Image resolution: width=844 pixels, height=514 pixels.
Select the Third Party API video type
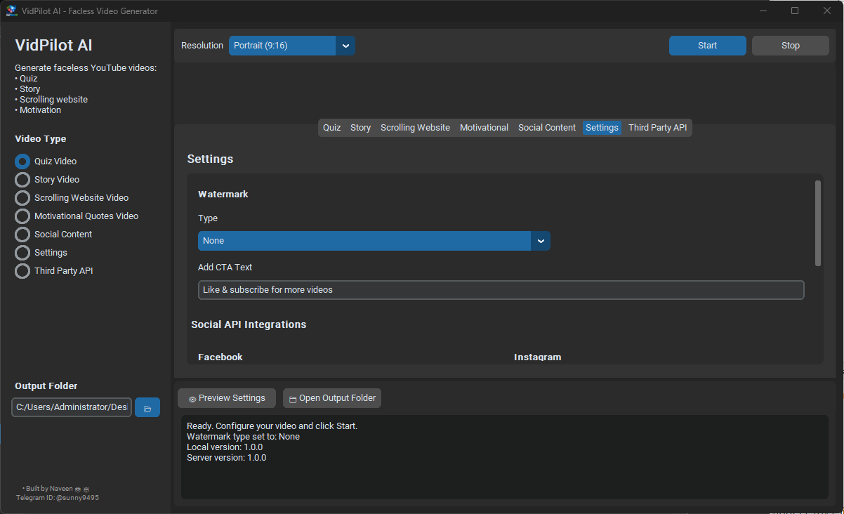pos(22,270)
